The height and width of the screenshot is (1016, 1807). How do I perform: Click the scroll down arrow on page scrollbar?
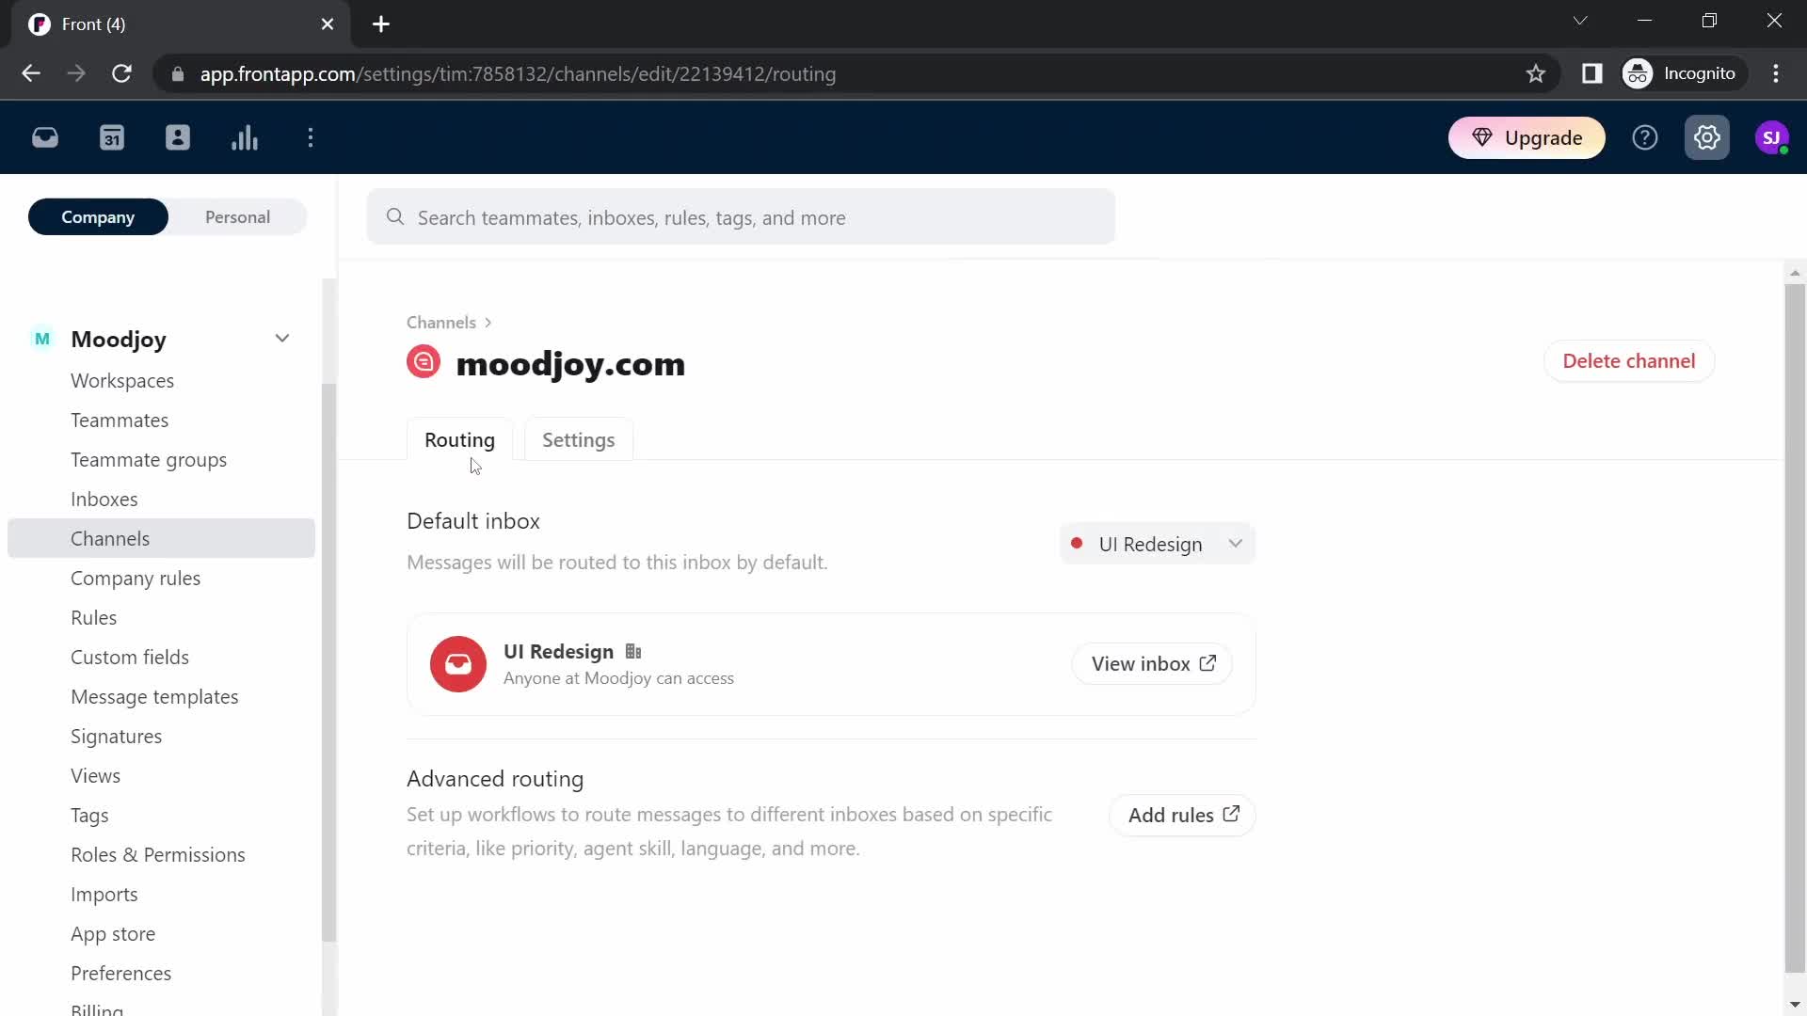tap(1795, 1005)
